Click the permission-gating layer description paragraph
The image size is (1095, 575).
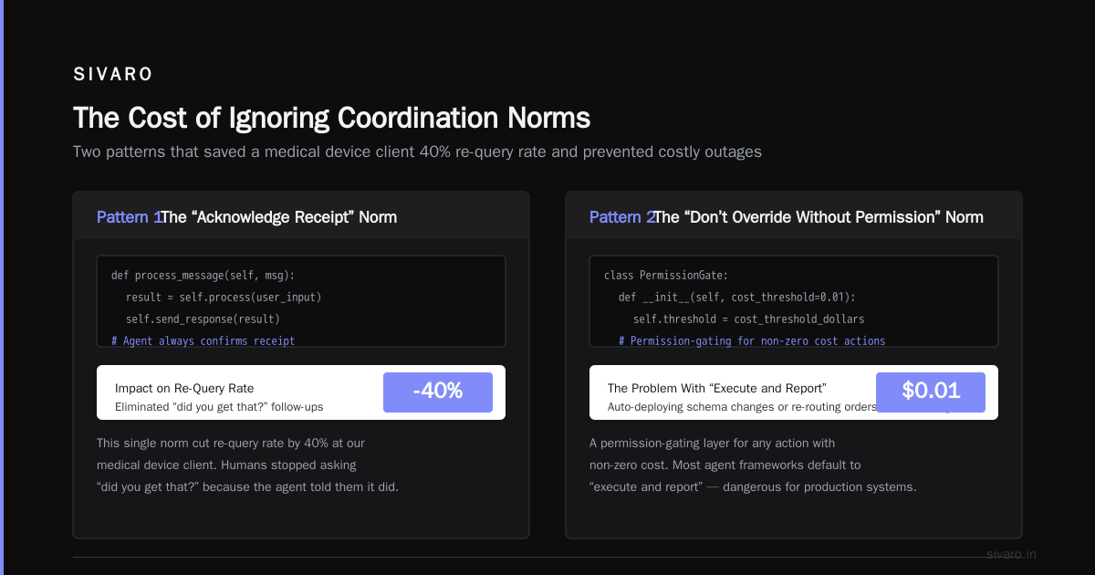point(753,465)
